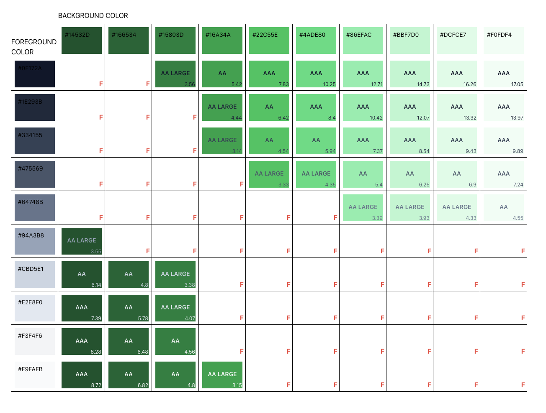Click the AAA cell showing ratio 17.05
Screen dimensions: 546x413
click(x=504, y=74)
